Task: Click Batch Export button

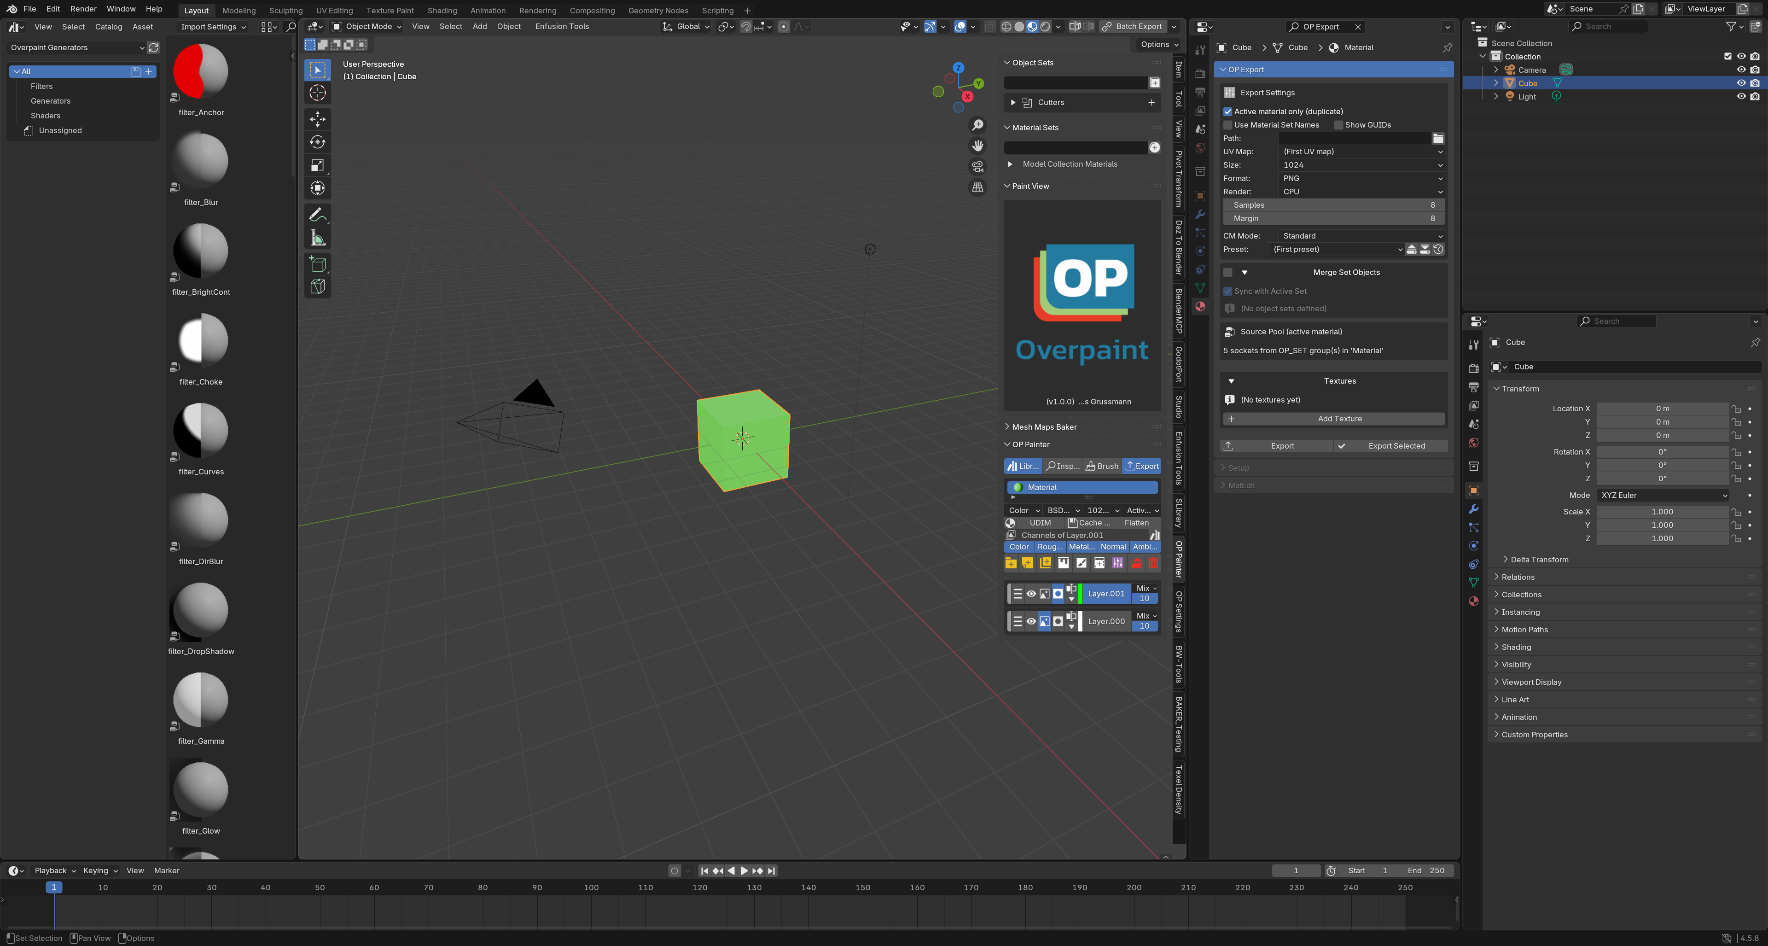Action: tap(1133, 26)
